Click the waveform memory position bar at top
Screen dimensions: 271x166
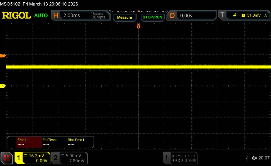[x=138, y=11]
